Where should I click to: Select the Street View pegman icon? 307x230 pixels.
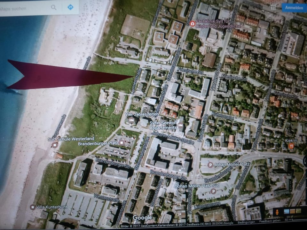coord(277,211)
